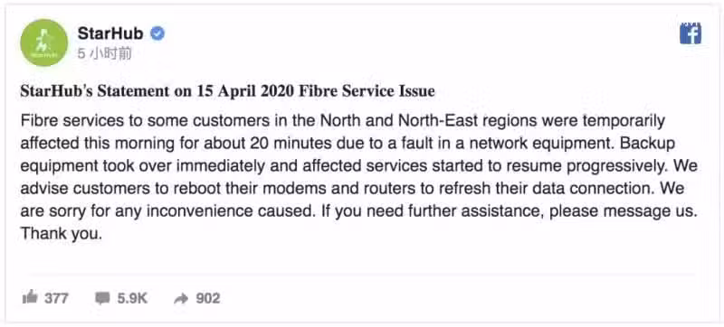Viewport: 724px width, 327px height.
Task: Click the blue verified checkmark badge
Action: tap(157, 33)
